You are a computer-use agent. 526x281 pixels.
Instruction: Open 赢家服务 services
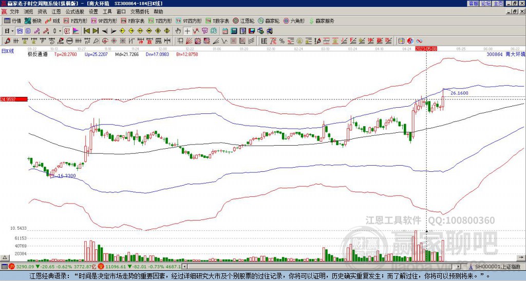click(x=322, y=21)
